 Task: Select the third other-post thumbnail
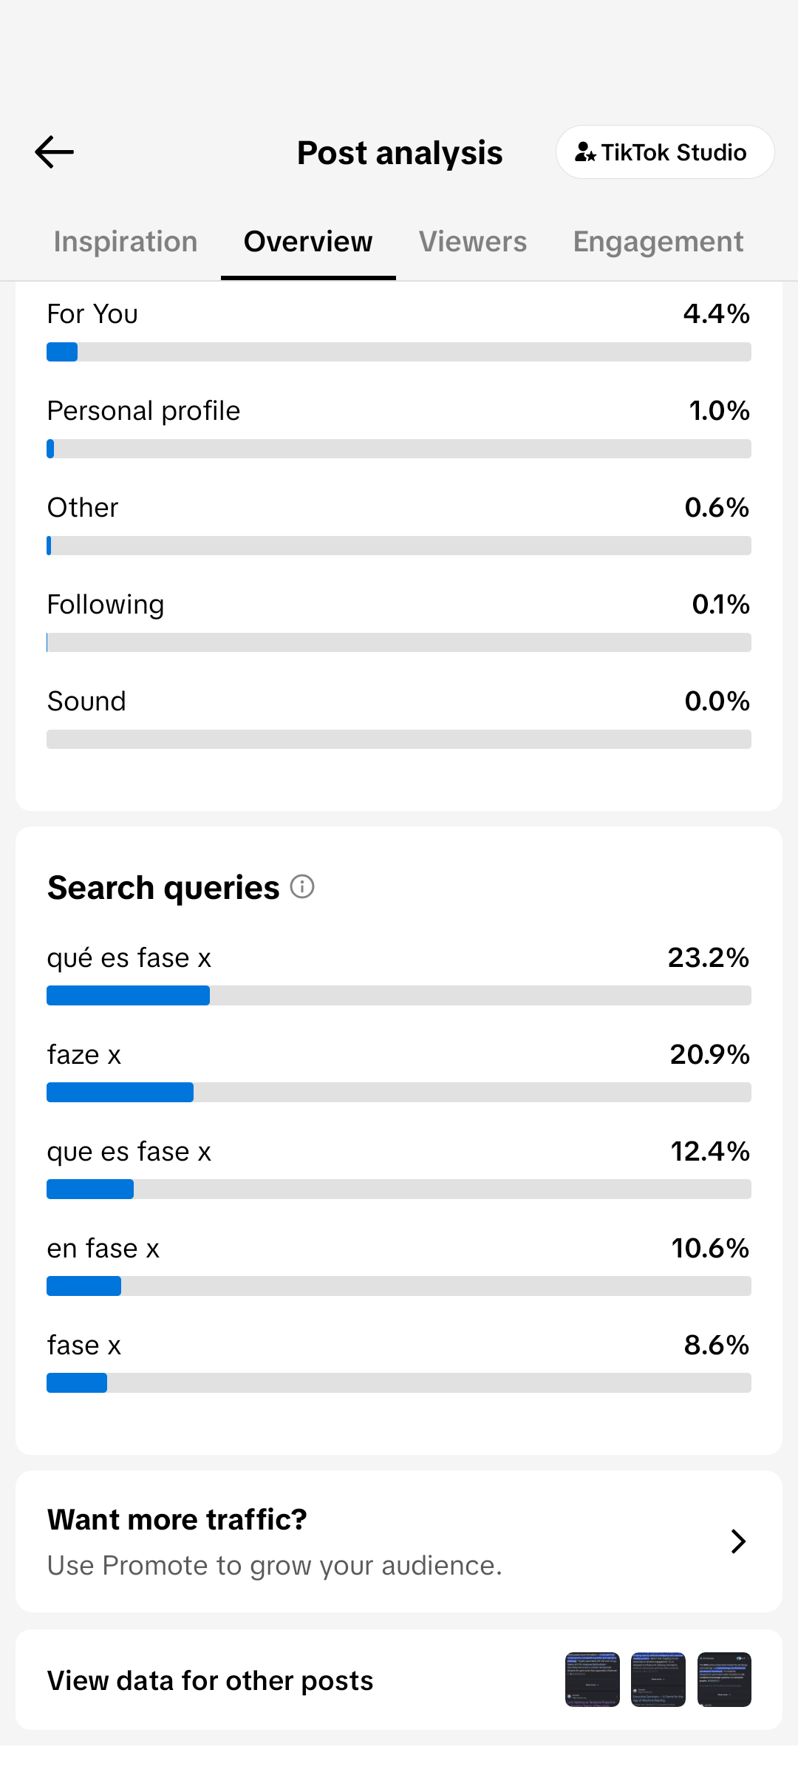724,1680
